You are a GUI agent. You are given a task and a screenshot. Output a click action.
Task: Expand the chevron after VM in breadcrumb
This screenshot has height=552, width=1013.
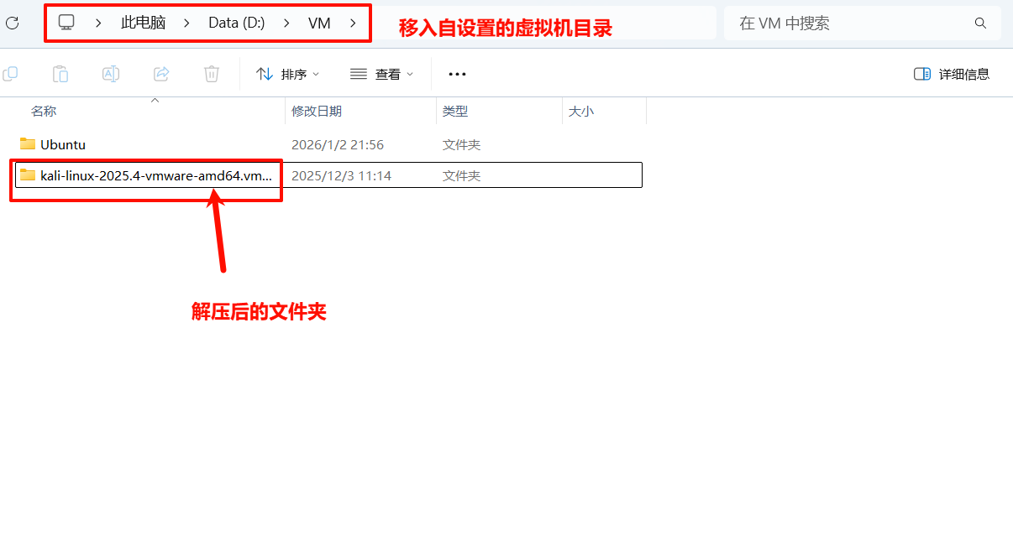[x=353, y=23]
